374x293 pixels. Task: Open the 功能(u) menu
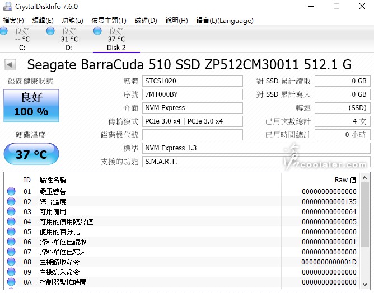(72, 21)
